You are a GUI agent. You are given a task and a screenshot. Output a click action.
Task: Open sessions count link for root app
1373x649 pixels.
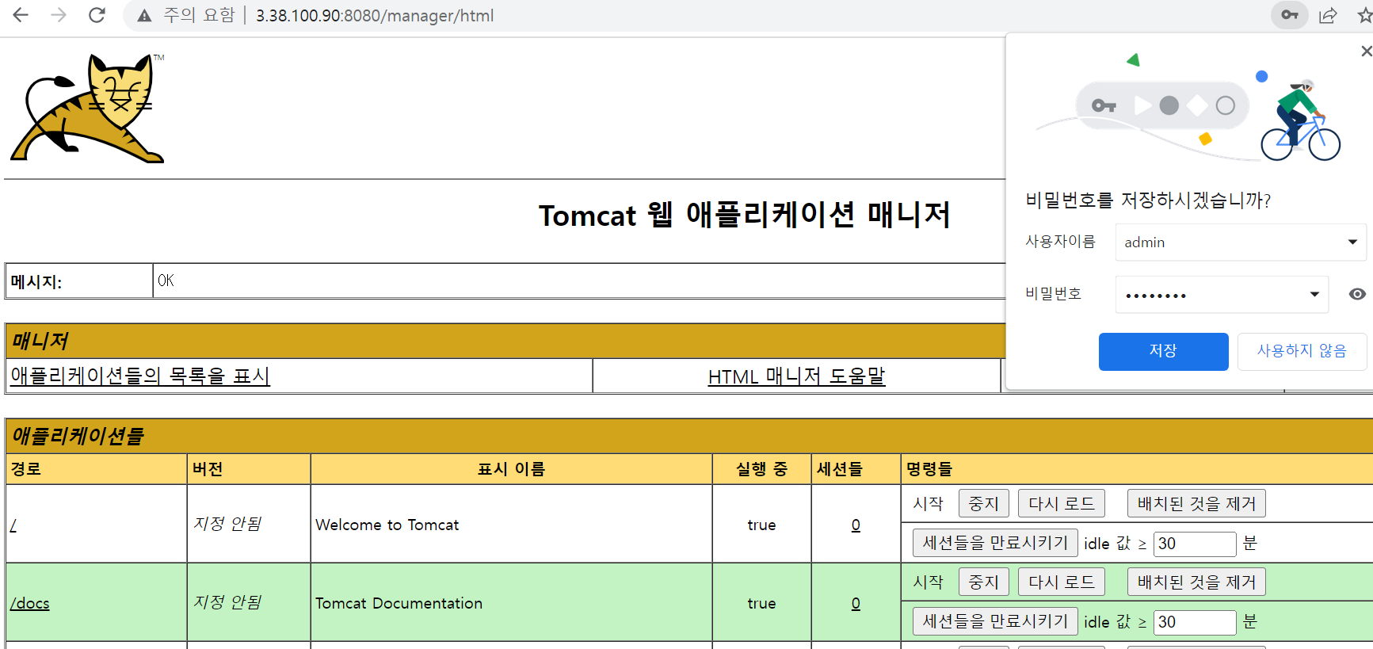(x=856, y=525)
